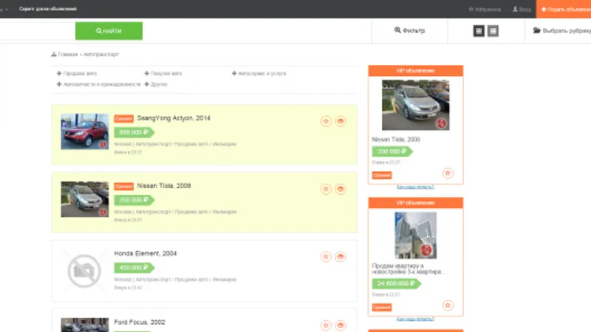Click Nissan Tiida listing thumbnail in list

85,199
